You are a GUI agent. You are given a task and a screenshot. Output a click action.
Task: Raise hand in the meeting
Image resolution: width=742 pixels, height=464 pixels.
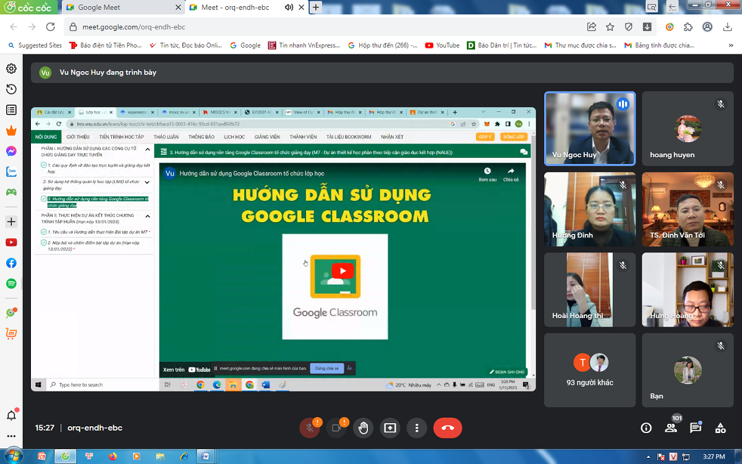point(364,427)
